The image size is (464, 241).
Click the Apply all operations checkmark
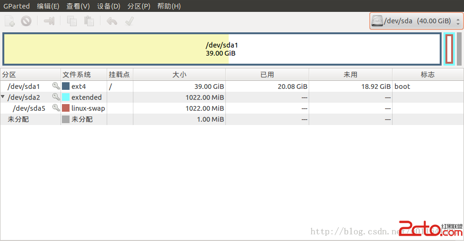coord(129,21)
